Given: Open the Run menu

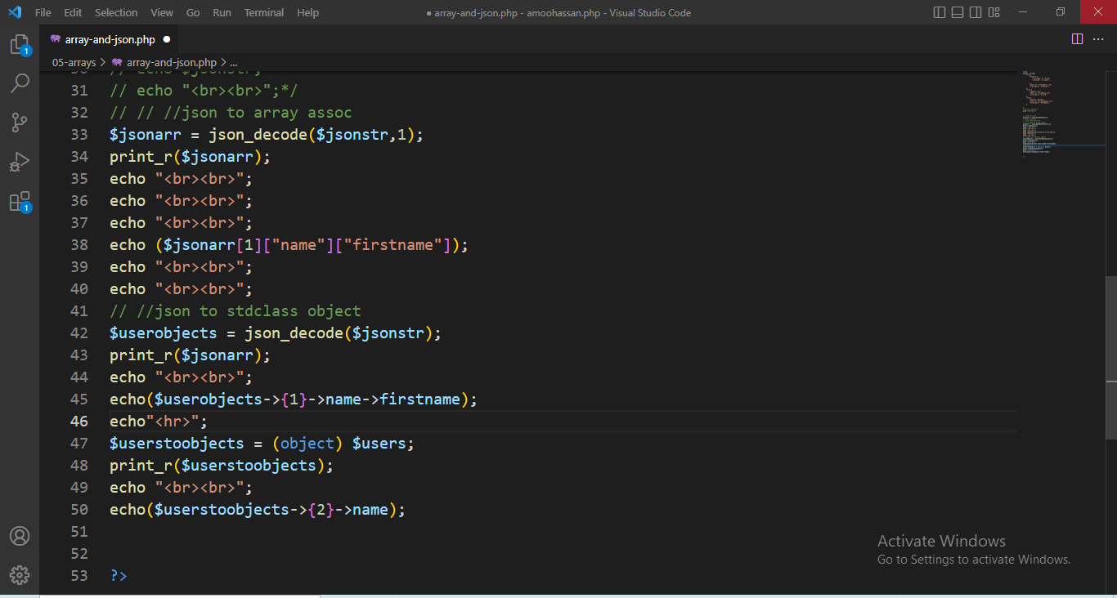Looking at the screenshot, I should (x=222, y=12).
